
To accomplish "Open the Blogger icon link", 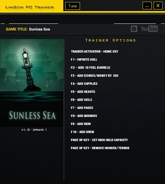I will 134,29.
